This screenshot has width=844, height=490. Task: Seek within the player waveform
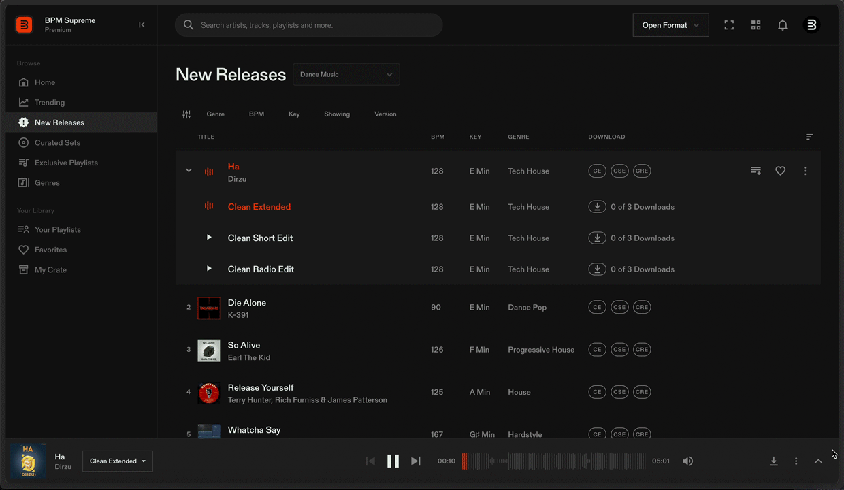point(554,461)
